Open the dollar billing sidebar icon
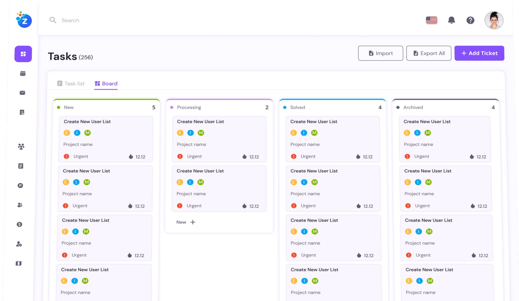 (20, 224)
